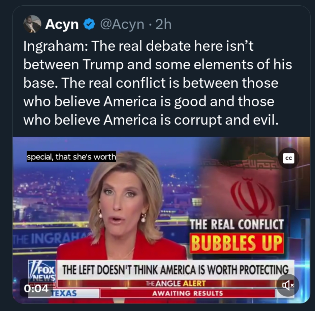
Task: Select the Iran flag emblem graphic
Action: tap(252, 197)
